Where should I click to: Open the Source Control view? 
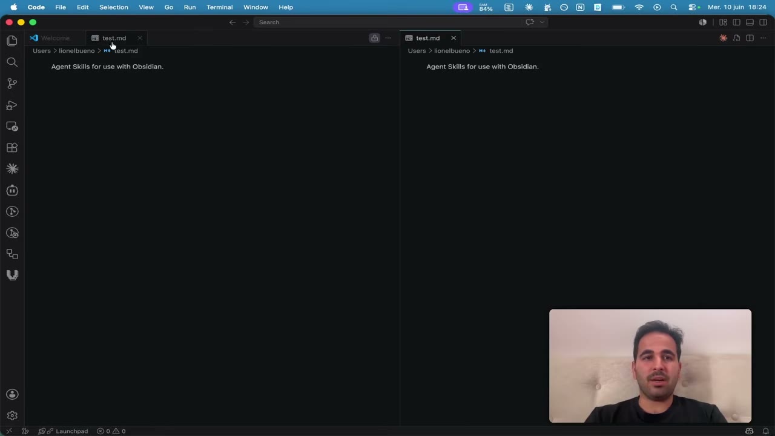click(12, 84)
